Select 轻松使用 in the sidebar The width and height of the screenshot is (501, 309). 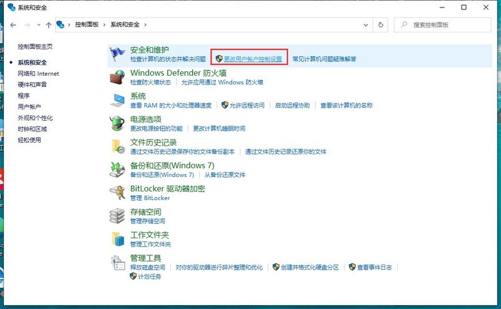[29, 140]
